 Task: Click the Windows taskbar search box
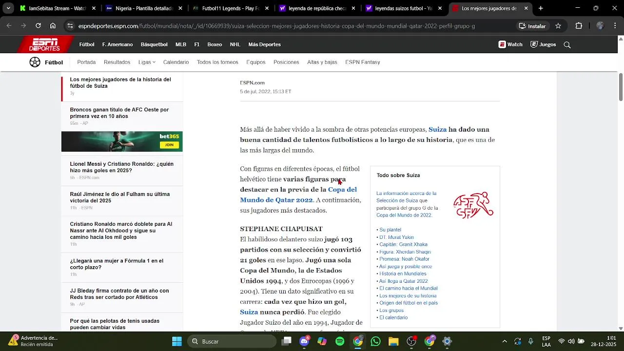tap(232, 341)
